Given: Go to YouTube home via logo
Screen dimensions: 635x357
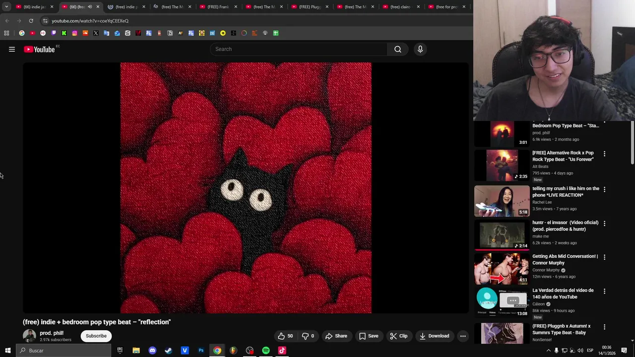Looking at the screenshot, I should tap(39, 49).
